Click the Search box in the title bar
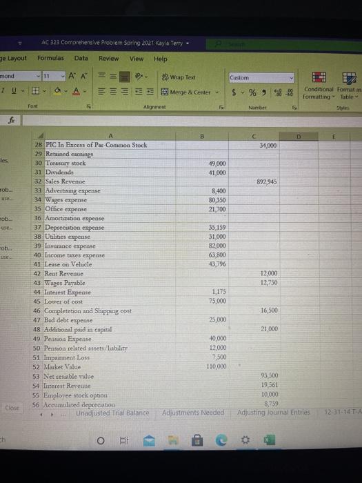The height and width of the screenshot is (483, 362). pyautogui.click(x=283, y=45)
